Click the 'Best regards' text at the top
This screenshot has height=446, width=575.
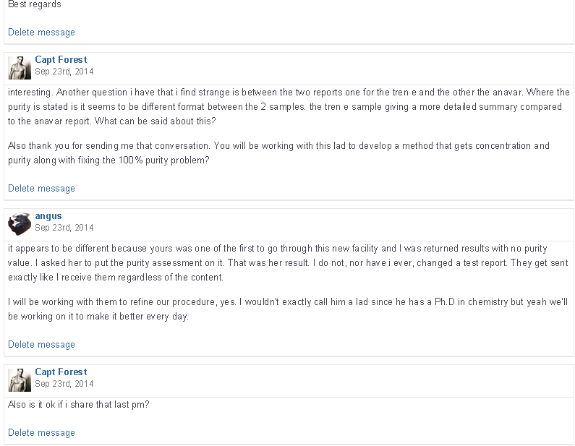click(x=35, y=4)
